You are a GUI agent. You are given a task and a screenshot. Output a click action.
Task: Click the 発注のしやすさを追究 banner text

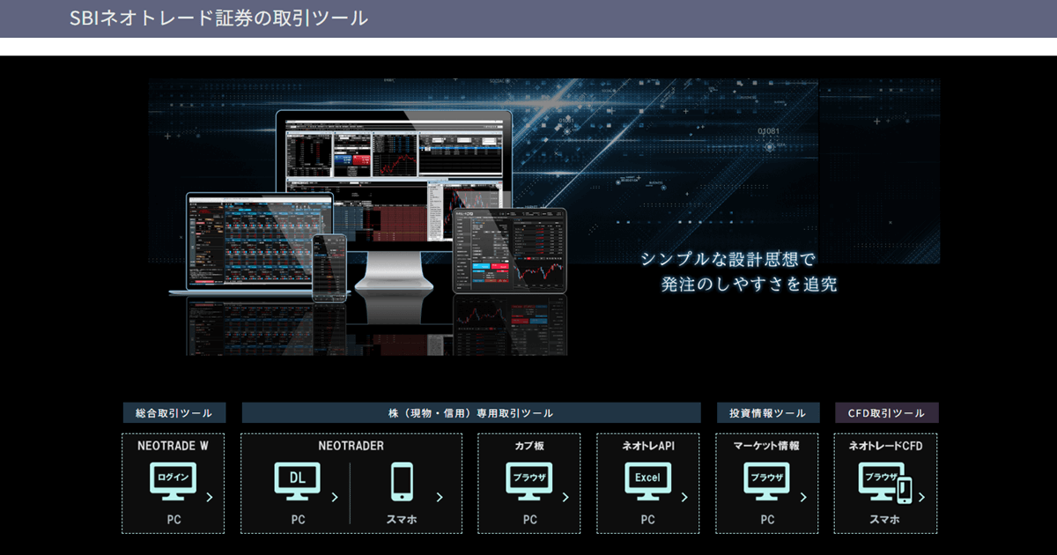coord(749,285)
